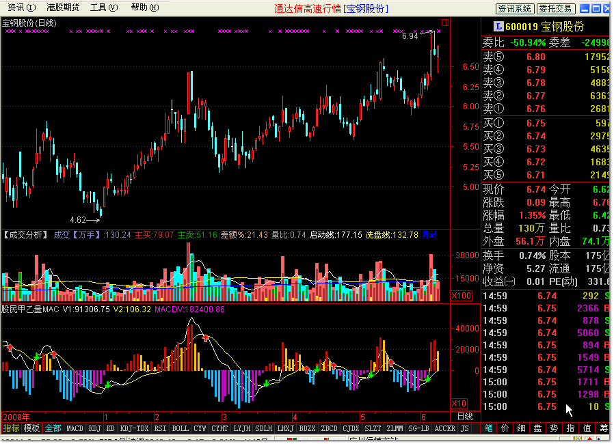This screenshot has height=444, width=614.
Task: Click the 600019 宝钢股份 stock title
Action: pos(544,27)
